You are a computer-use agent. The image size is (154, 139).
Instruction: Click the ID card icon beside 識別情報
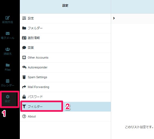point(24,38)
